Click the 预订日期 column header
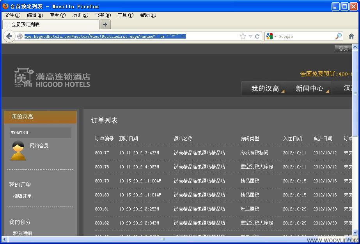This screenshot has width=360, height=244. pyautogui.click(x=129, y=139)
